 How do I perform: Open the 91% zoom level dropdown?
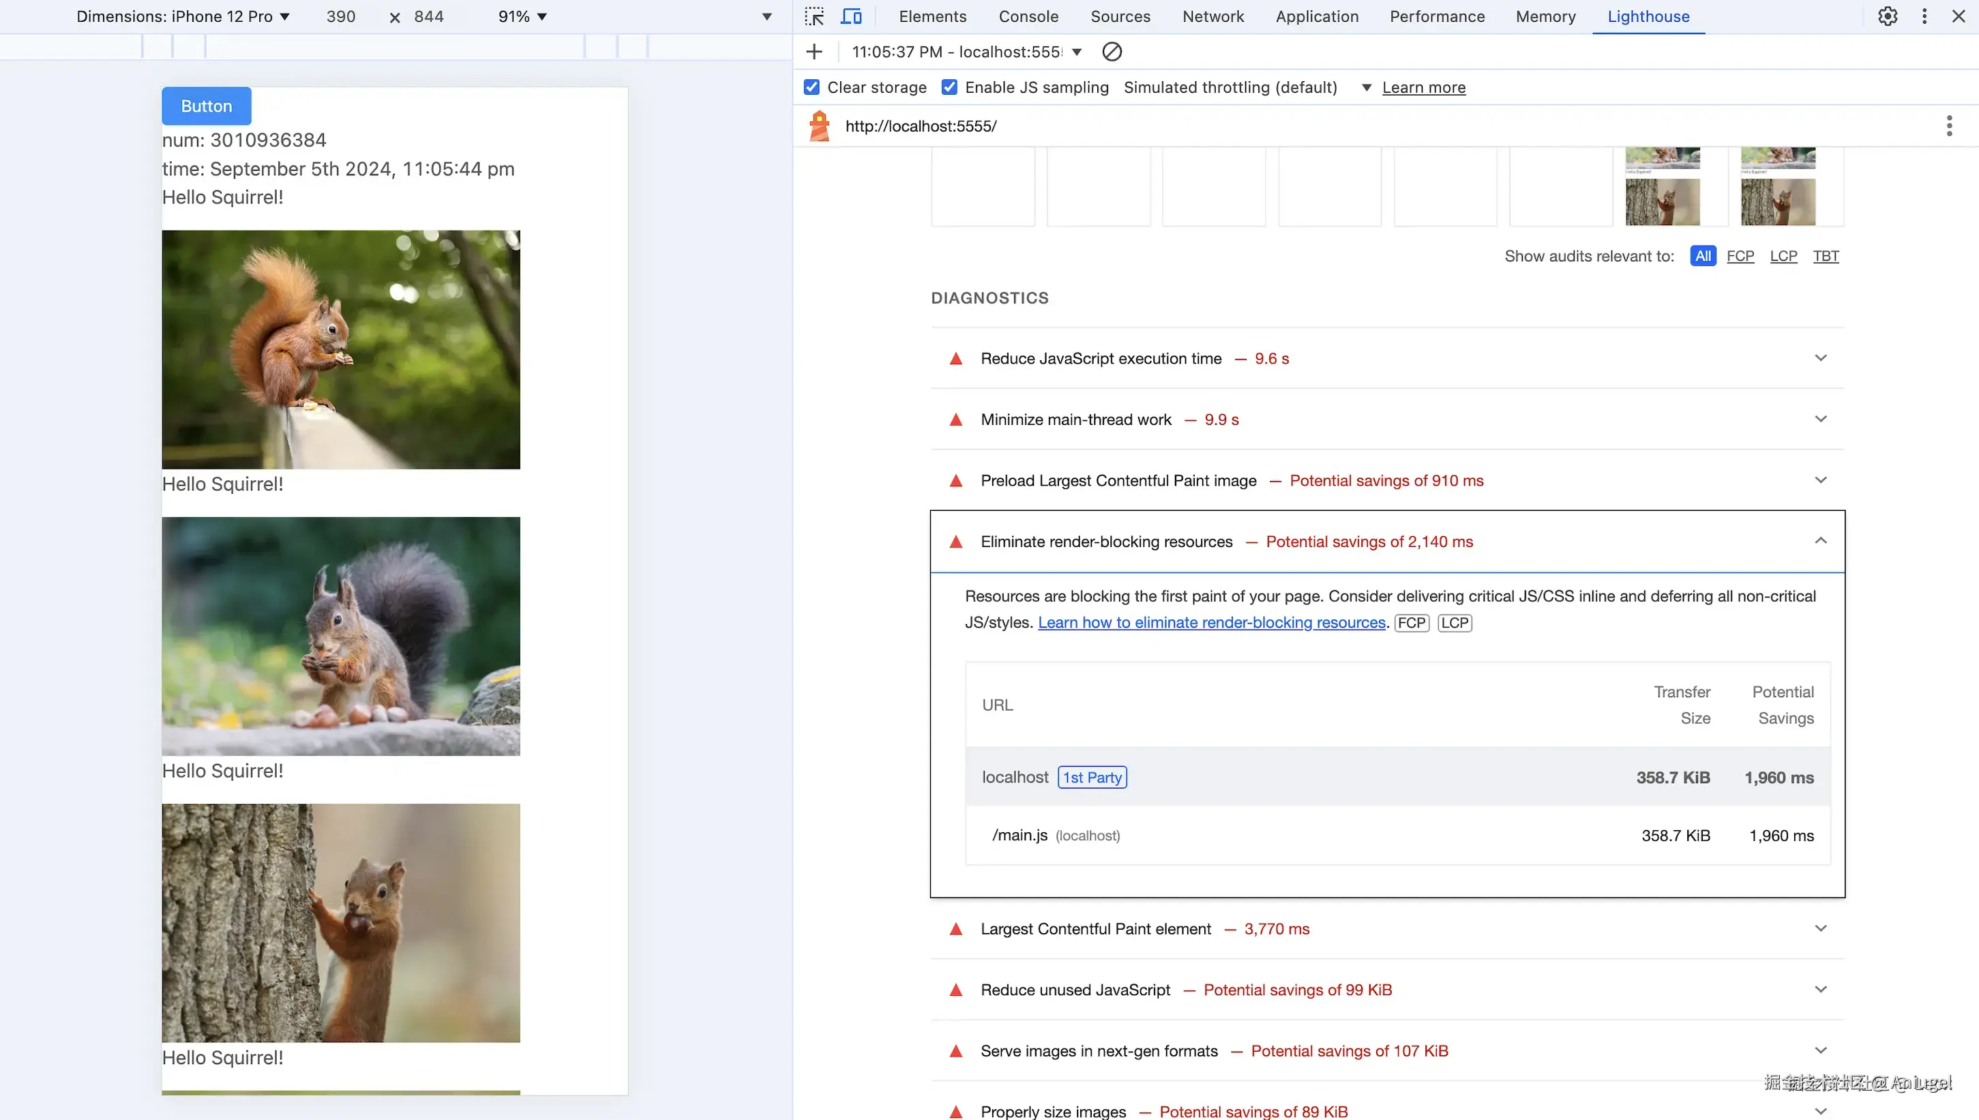[x=522, y=16]
